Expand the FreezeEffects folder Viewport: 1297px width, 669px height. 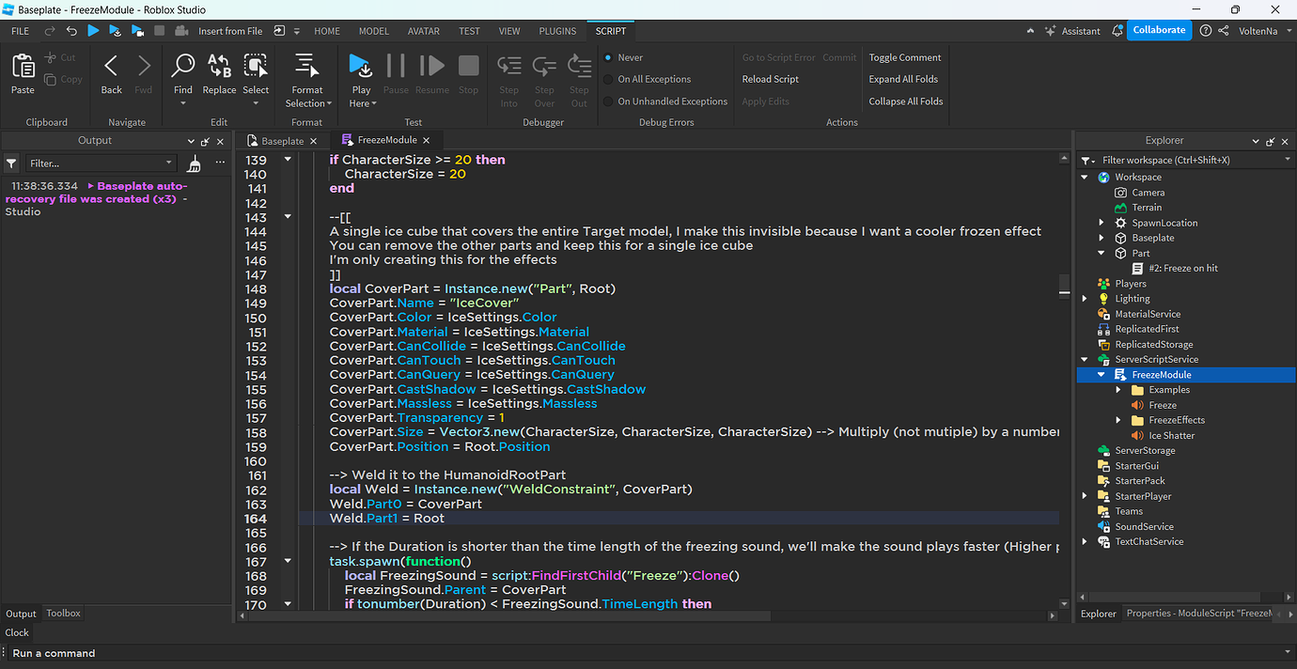pos(1118,420)
